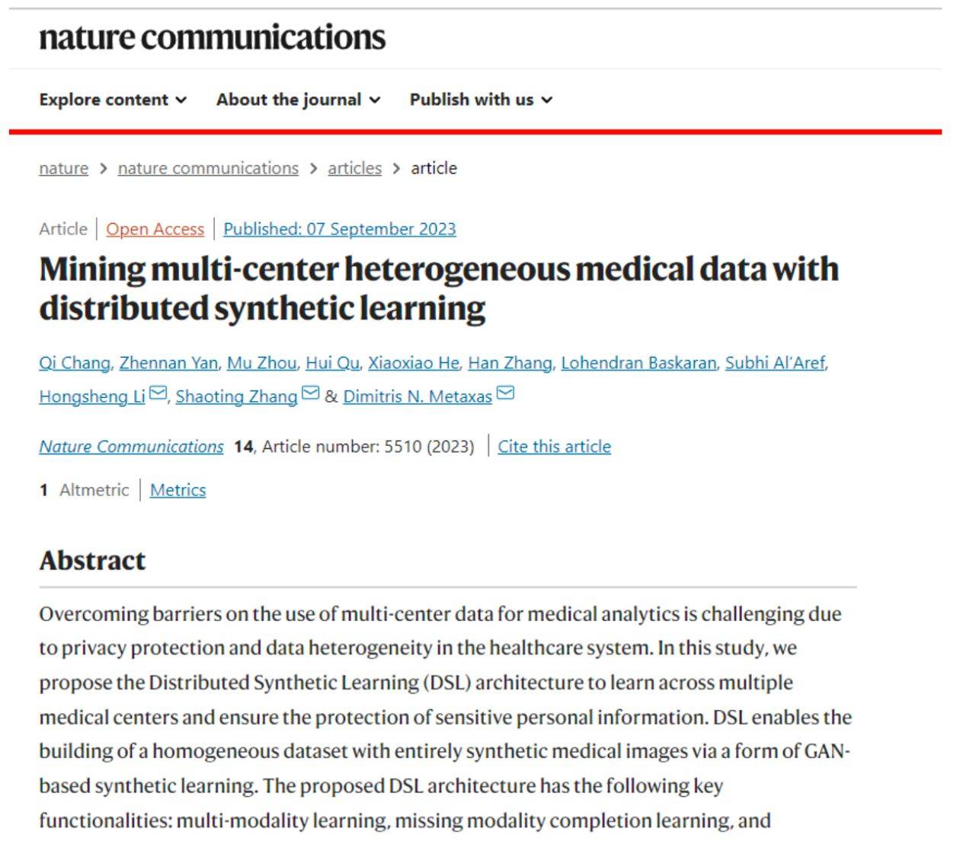Open the Metrics link
960x841 pixels.
[178, 490]
